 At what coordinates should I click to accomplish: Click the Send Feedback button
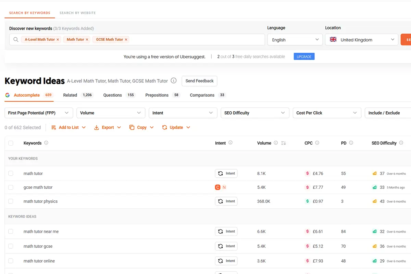[x=199, y=81]
